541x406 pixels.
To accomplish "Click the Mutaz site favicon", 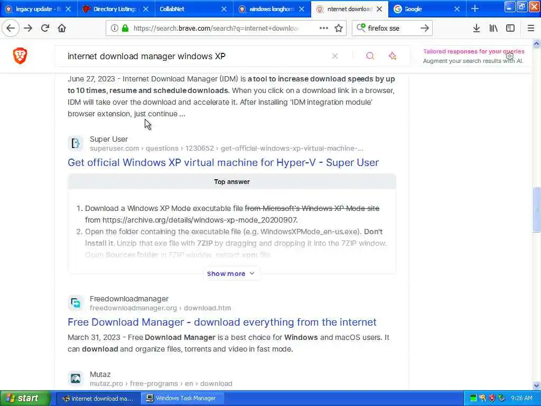I will pos(75,379).
